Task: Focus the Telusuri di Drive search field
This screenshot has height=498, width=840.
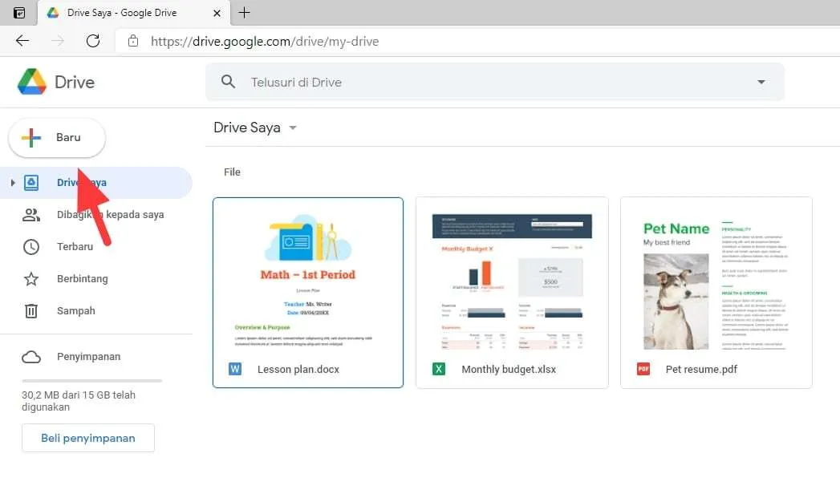Action: pyautogui.click(x=495, y=82)
